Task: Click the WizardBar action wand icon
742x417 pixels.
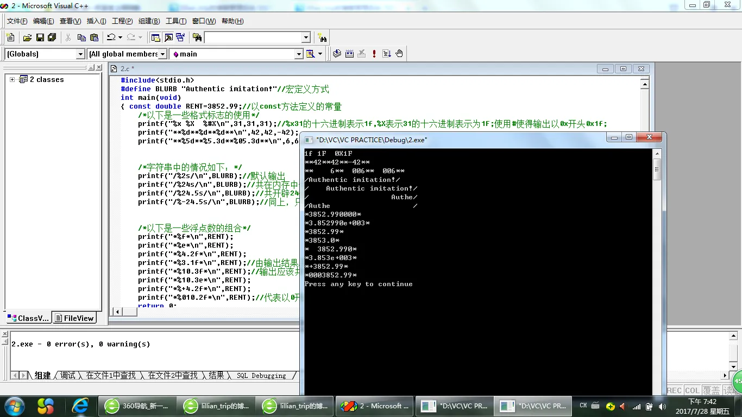Action: 310,54
